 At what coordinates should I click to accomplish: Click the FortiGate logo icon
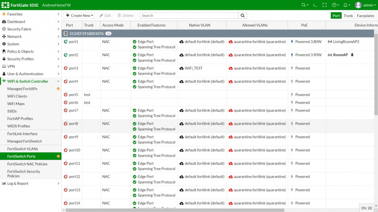5,5
